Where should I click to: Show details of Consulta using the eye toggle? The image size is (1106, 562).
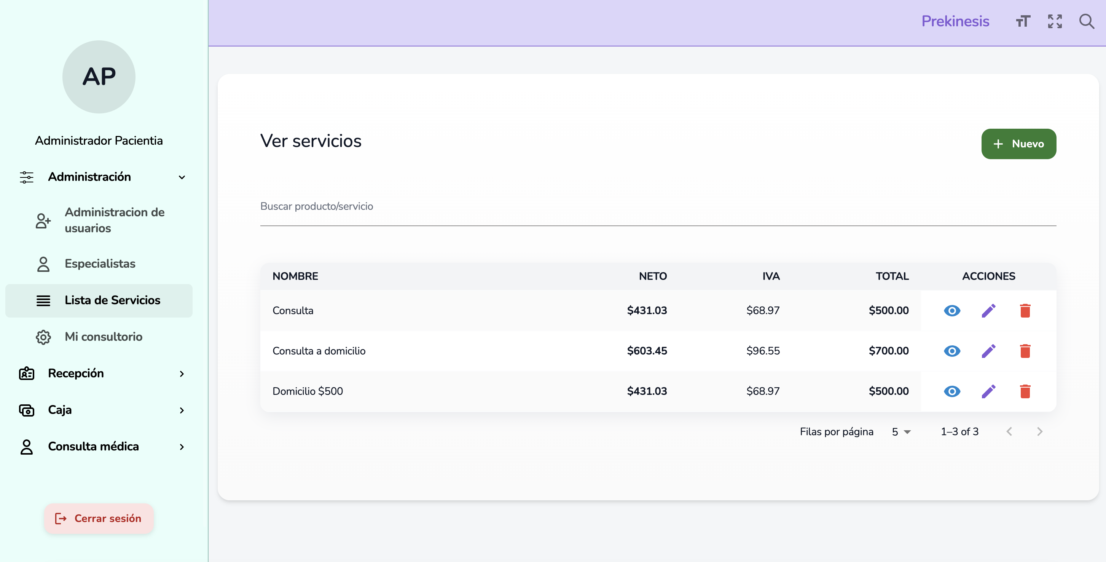(x=952, y=310)
